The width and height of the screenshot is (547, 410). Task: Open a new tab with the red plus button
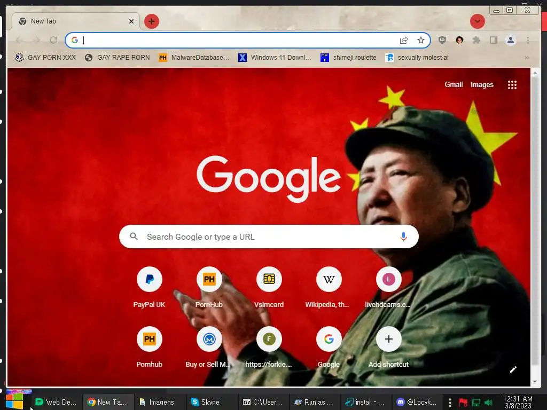pos(151,21)
